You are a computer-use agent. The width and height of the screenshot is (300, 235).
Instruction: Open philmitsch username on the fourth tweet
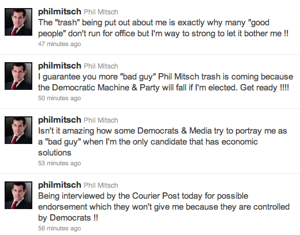point(59,185)
